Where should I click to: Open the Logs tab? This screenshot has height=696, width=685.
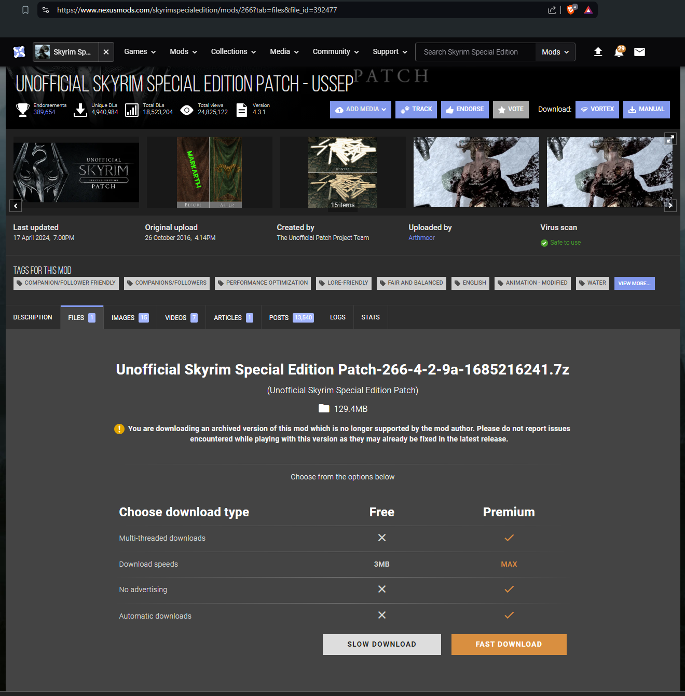click(338, 317)
